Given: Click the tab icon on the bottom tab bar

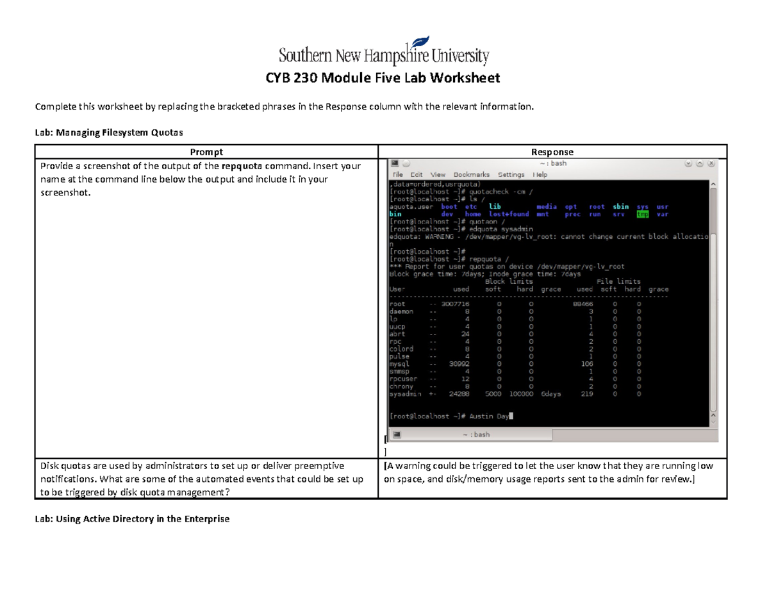Looking at the screenshot, I should 397,434.
